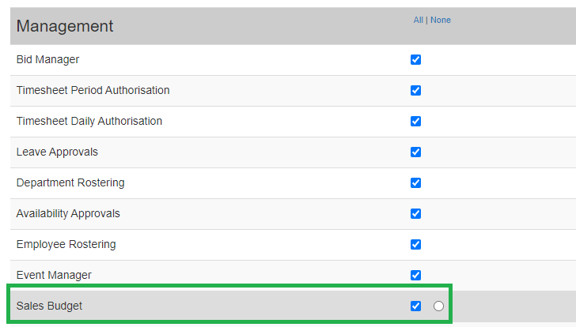The width and height of the screenshot is (576, 327).
Task: Uncheck the Bid Manager checkbox
Action: click(415, 59)
